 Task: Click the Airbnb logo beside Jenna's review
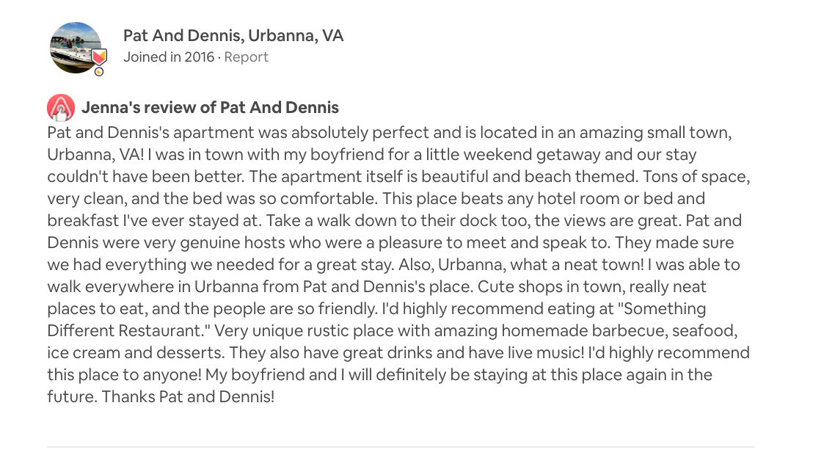(61, 107)
